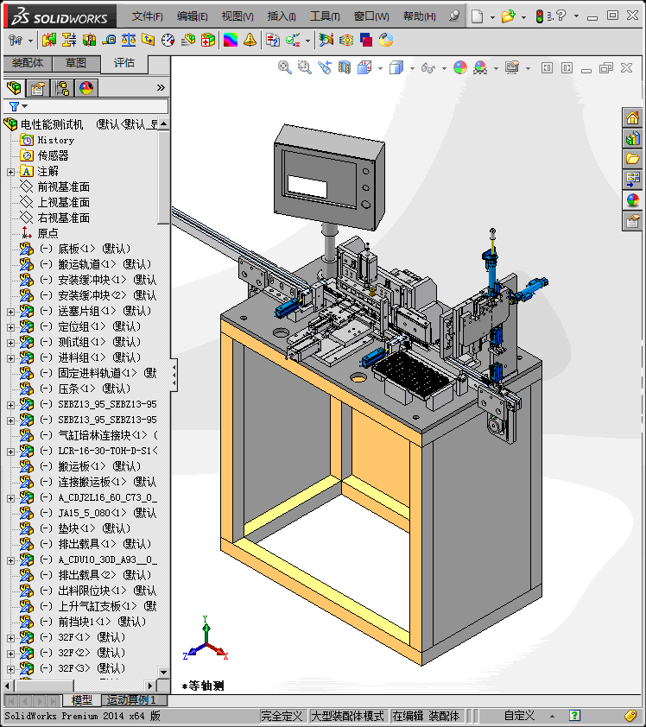Open the Hide/Show Items dropdown arrow
This screenshot has width=646, height=727.
(444, 68)
